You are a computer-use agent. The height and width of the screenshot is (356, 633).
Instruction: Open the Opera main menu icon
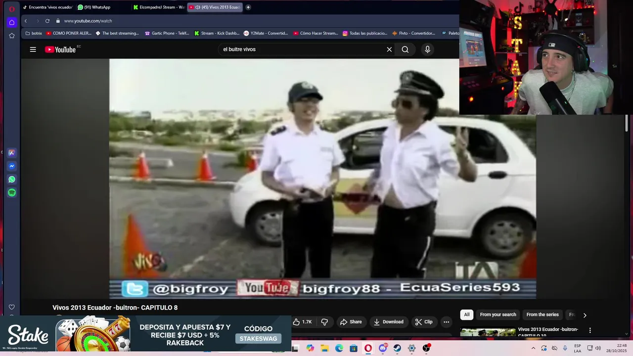(12, 9)
